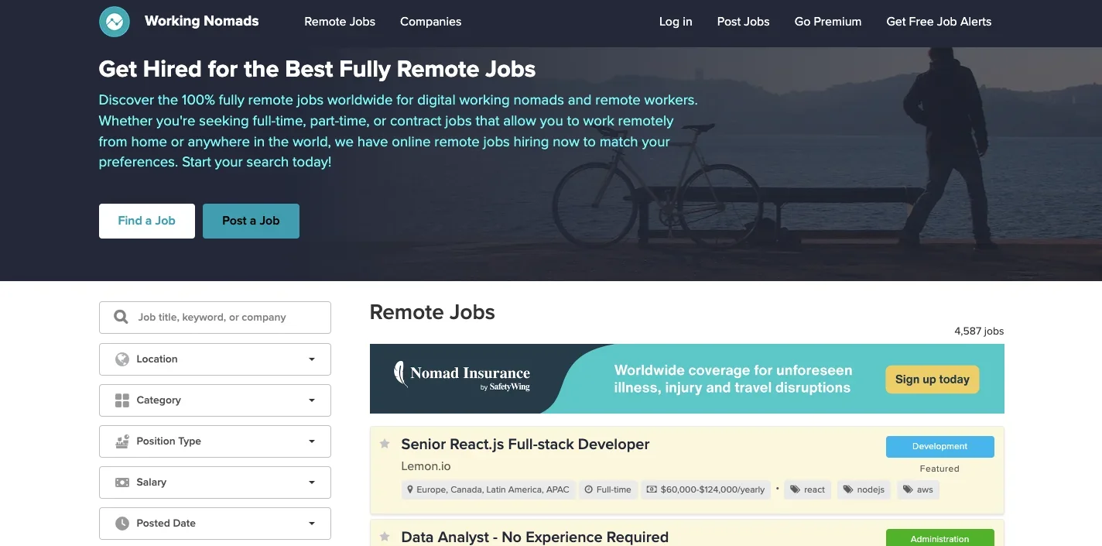Click the nodejs tag
Image resolution: width=1102 pixels, height=546 pixels.
click(x=864, y=489)
